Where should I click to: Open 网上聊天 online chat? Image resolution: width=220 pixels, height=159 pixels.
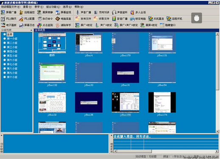8,19
